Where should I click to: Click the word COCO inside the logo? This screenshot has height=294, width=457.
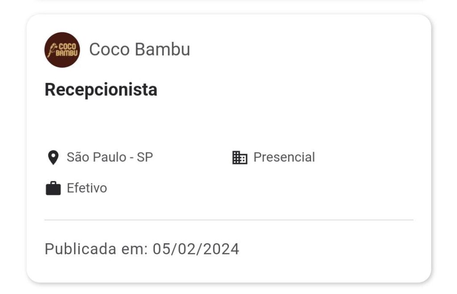(x=68, y=46)
